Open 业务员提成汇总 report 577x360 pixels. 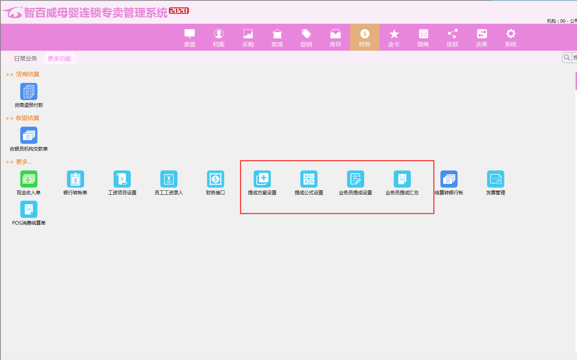click(x=402, y=179)
